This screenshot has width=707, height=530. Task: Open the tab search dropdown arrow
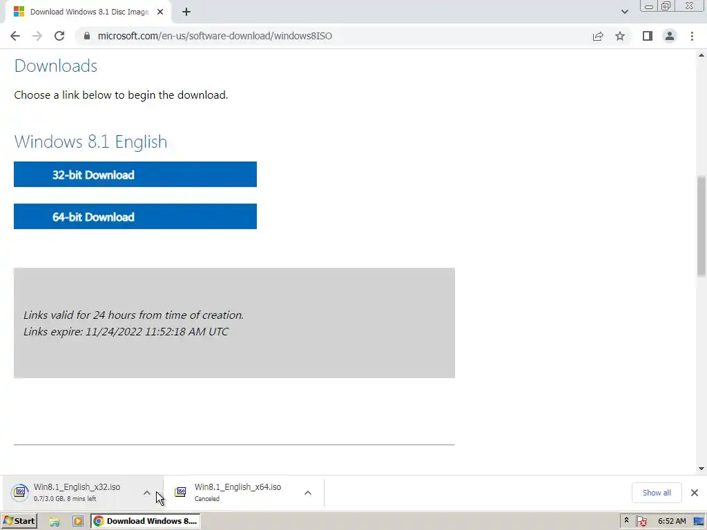[624, 12]
